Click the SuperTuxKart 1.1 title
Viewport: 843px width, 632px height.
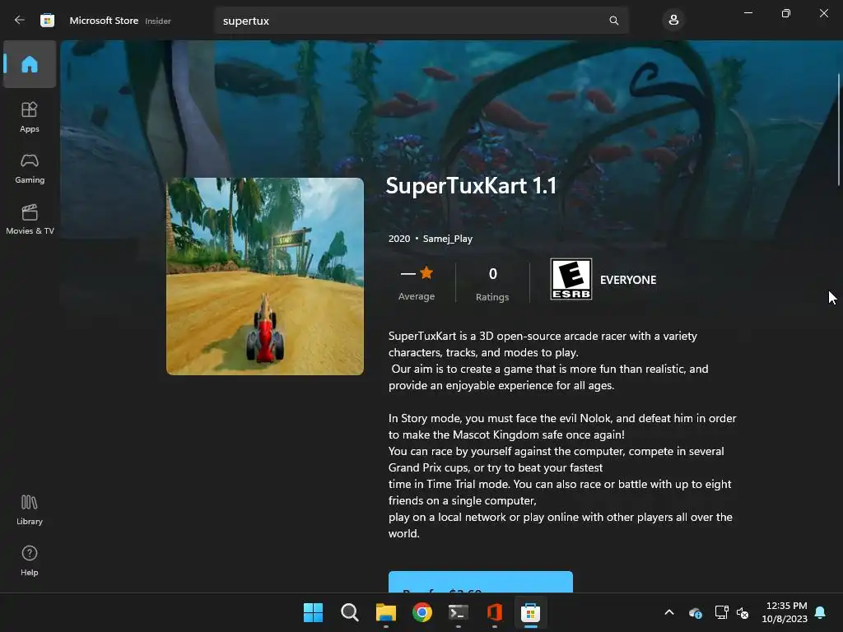pyautogui.click(x=471, y=186)
